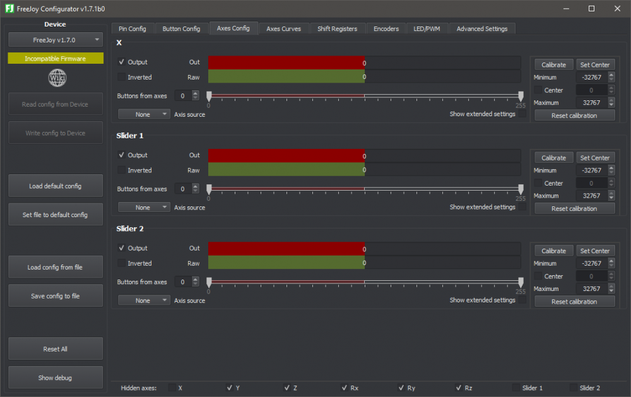Click the X axis Minimum value field
The width and height of the screenshot is (631, 397).
point(591,78)
